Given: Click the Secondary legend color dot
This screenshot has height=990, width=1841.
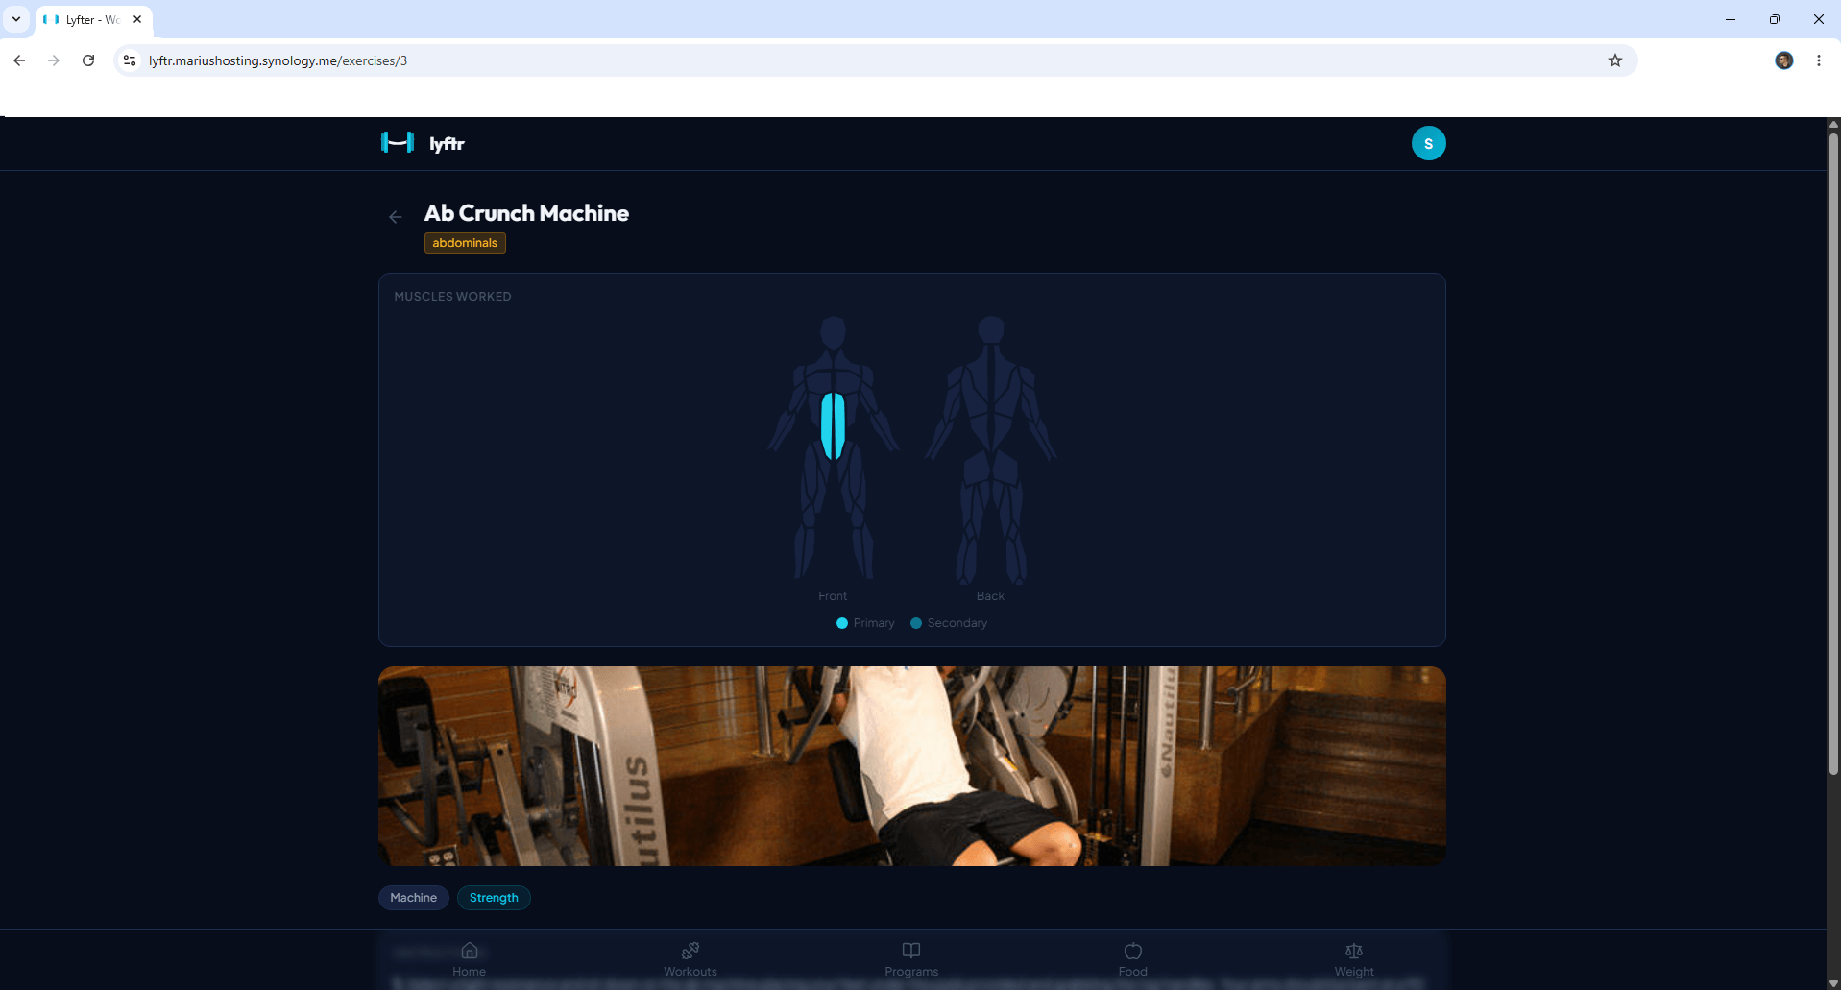Looking at the screenshot, I should click(916, 623).
